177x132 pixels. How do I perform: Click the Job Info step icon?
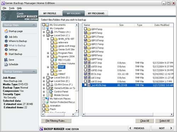[x=6, y=37]
